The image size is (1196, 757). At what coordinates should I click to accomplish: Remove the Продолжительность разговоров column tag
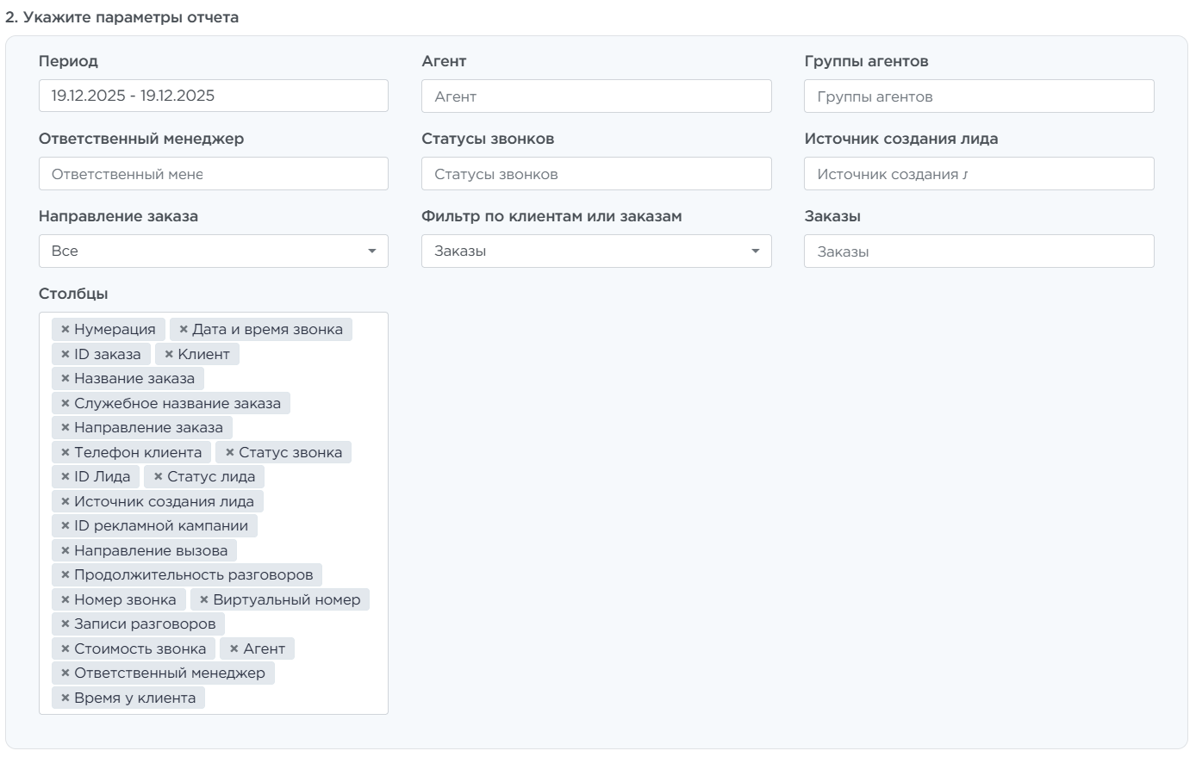65,575
